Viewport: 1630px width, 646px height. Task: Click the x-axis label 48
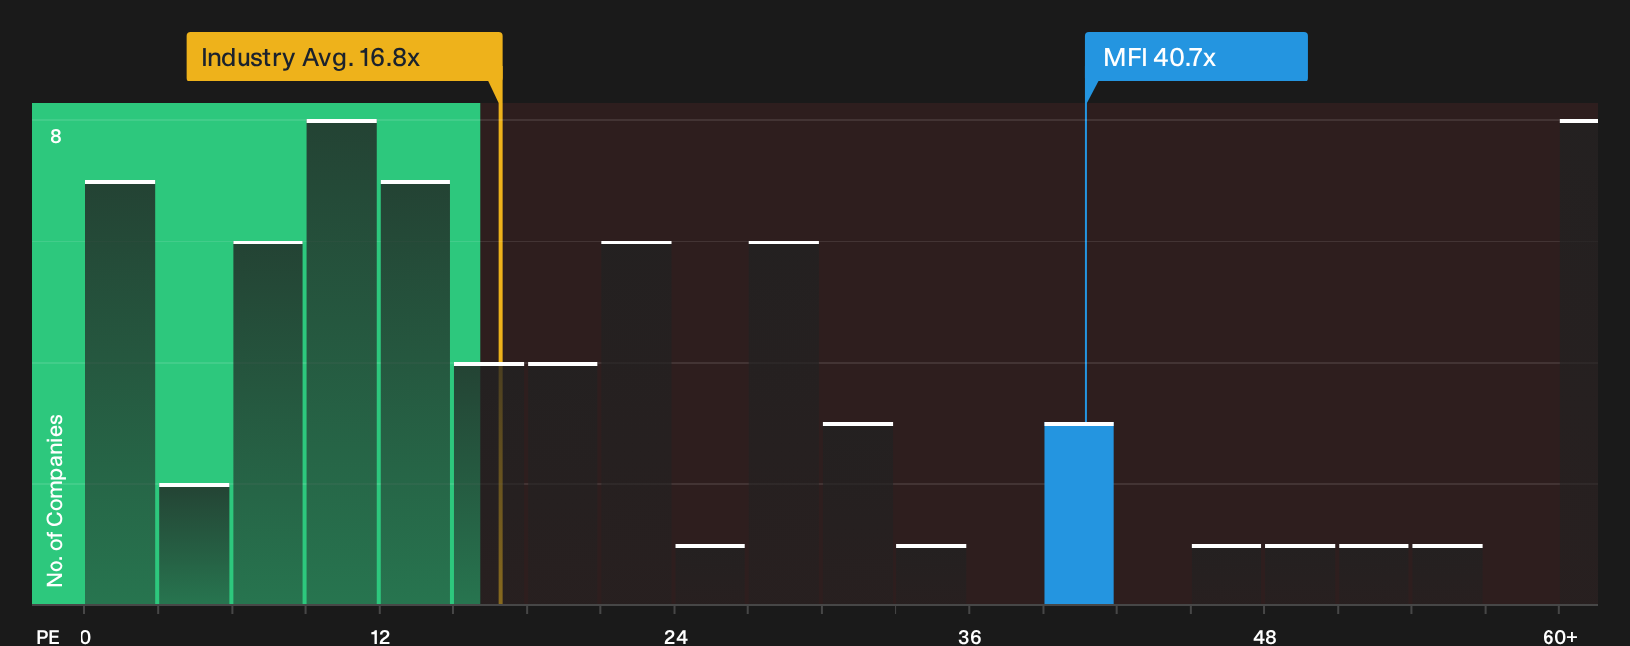(x=1264, y=637)
